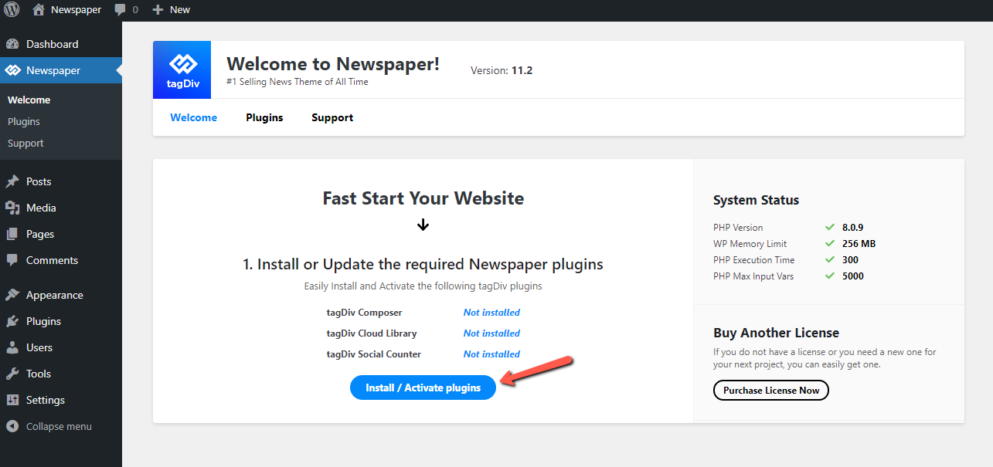
Task: Click the Welcome to Newspaper! title
Action: pyautogui.click(x=333, y=64)
